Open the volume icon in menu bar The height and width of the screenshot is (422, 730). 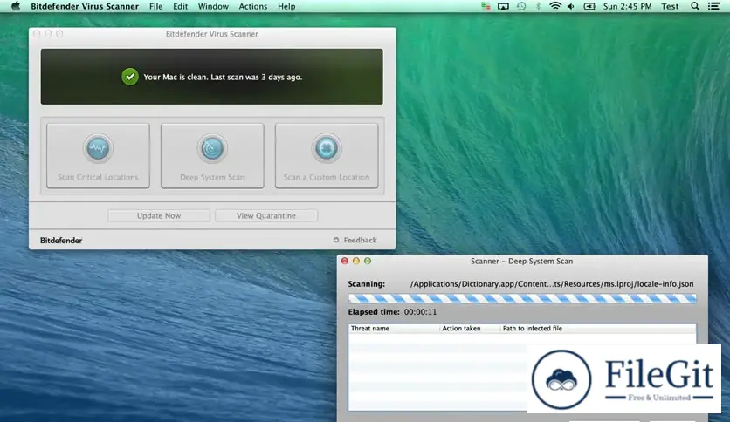pyautogui.click(x=571, y=6)
